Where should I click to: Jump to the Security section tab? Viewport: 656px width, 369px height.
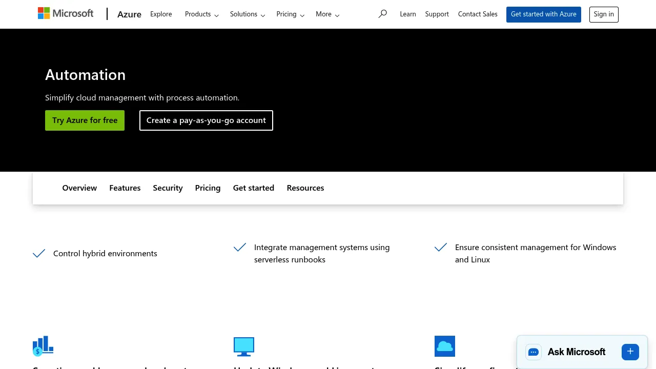click(x=168, y=188)
